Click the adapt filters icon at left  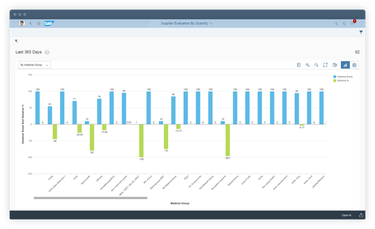pos(16,41)
